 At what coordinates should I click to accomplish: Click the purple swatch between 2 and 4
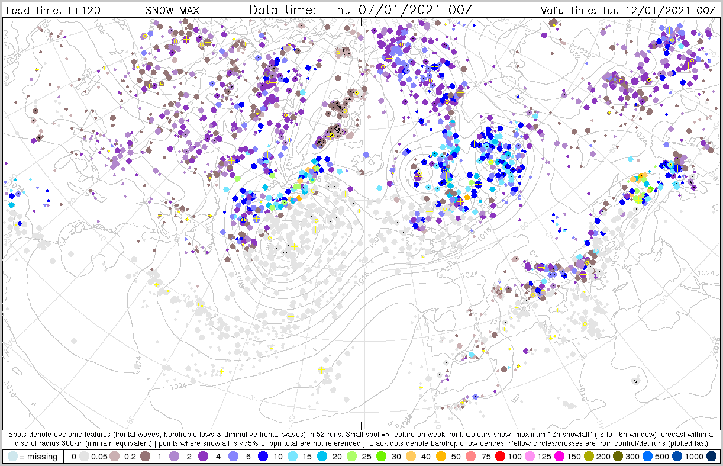[x=203, y=457]
